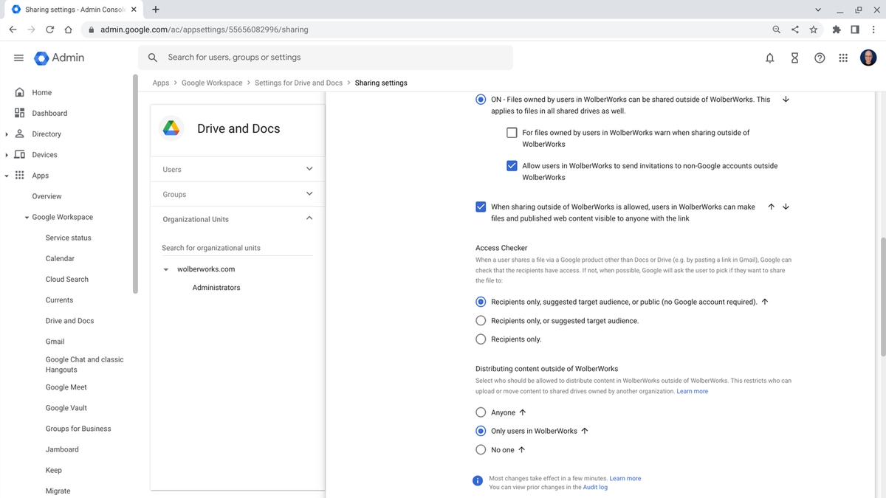
Task: Click Learn more under Distributing content
Action: point(693,391)
